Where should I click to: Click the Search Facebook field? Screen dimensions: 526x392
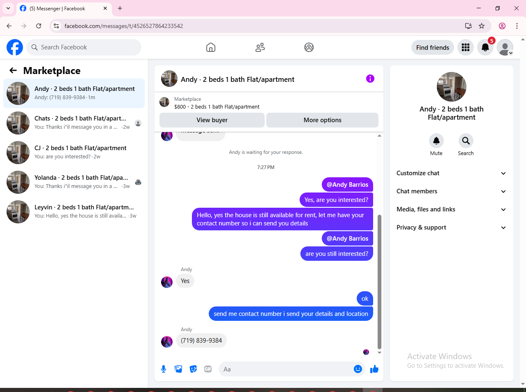click(x=84, y=47)
